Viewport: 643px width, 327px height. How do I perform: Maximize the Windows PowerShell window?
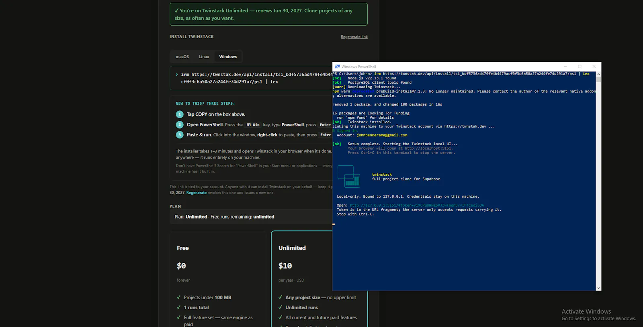[x=580, y=67]
